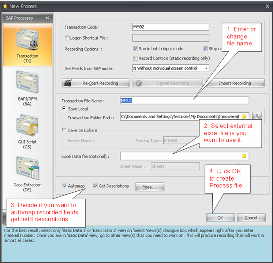Screen dimensions: 273x263
Task: Enable the Logon Shortcut File checkbox
Action: pos(67,38)
